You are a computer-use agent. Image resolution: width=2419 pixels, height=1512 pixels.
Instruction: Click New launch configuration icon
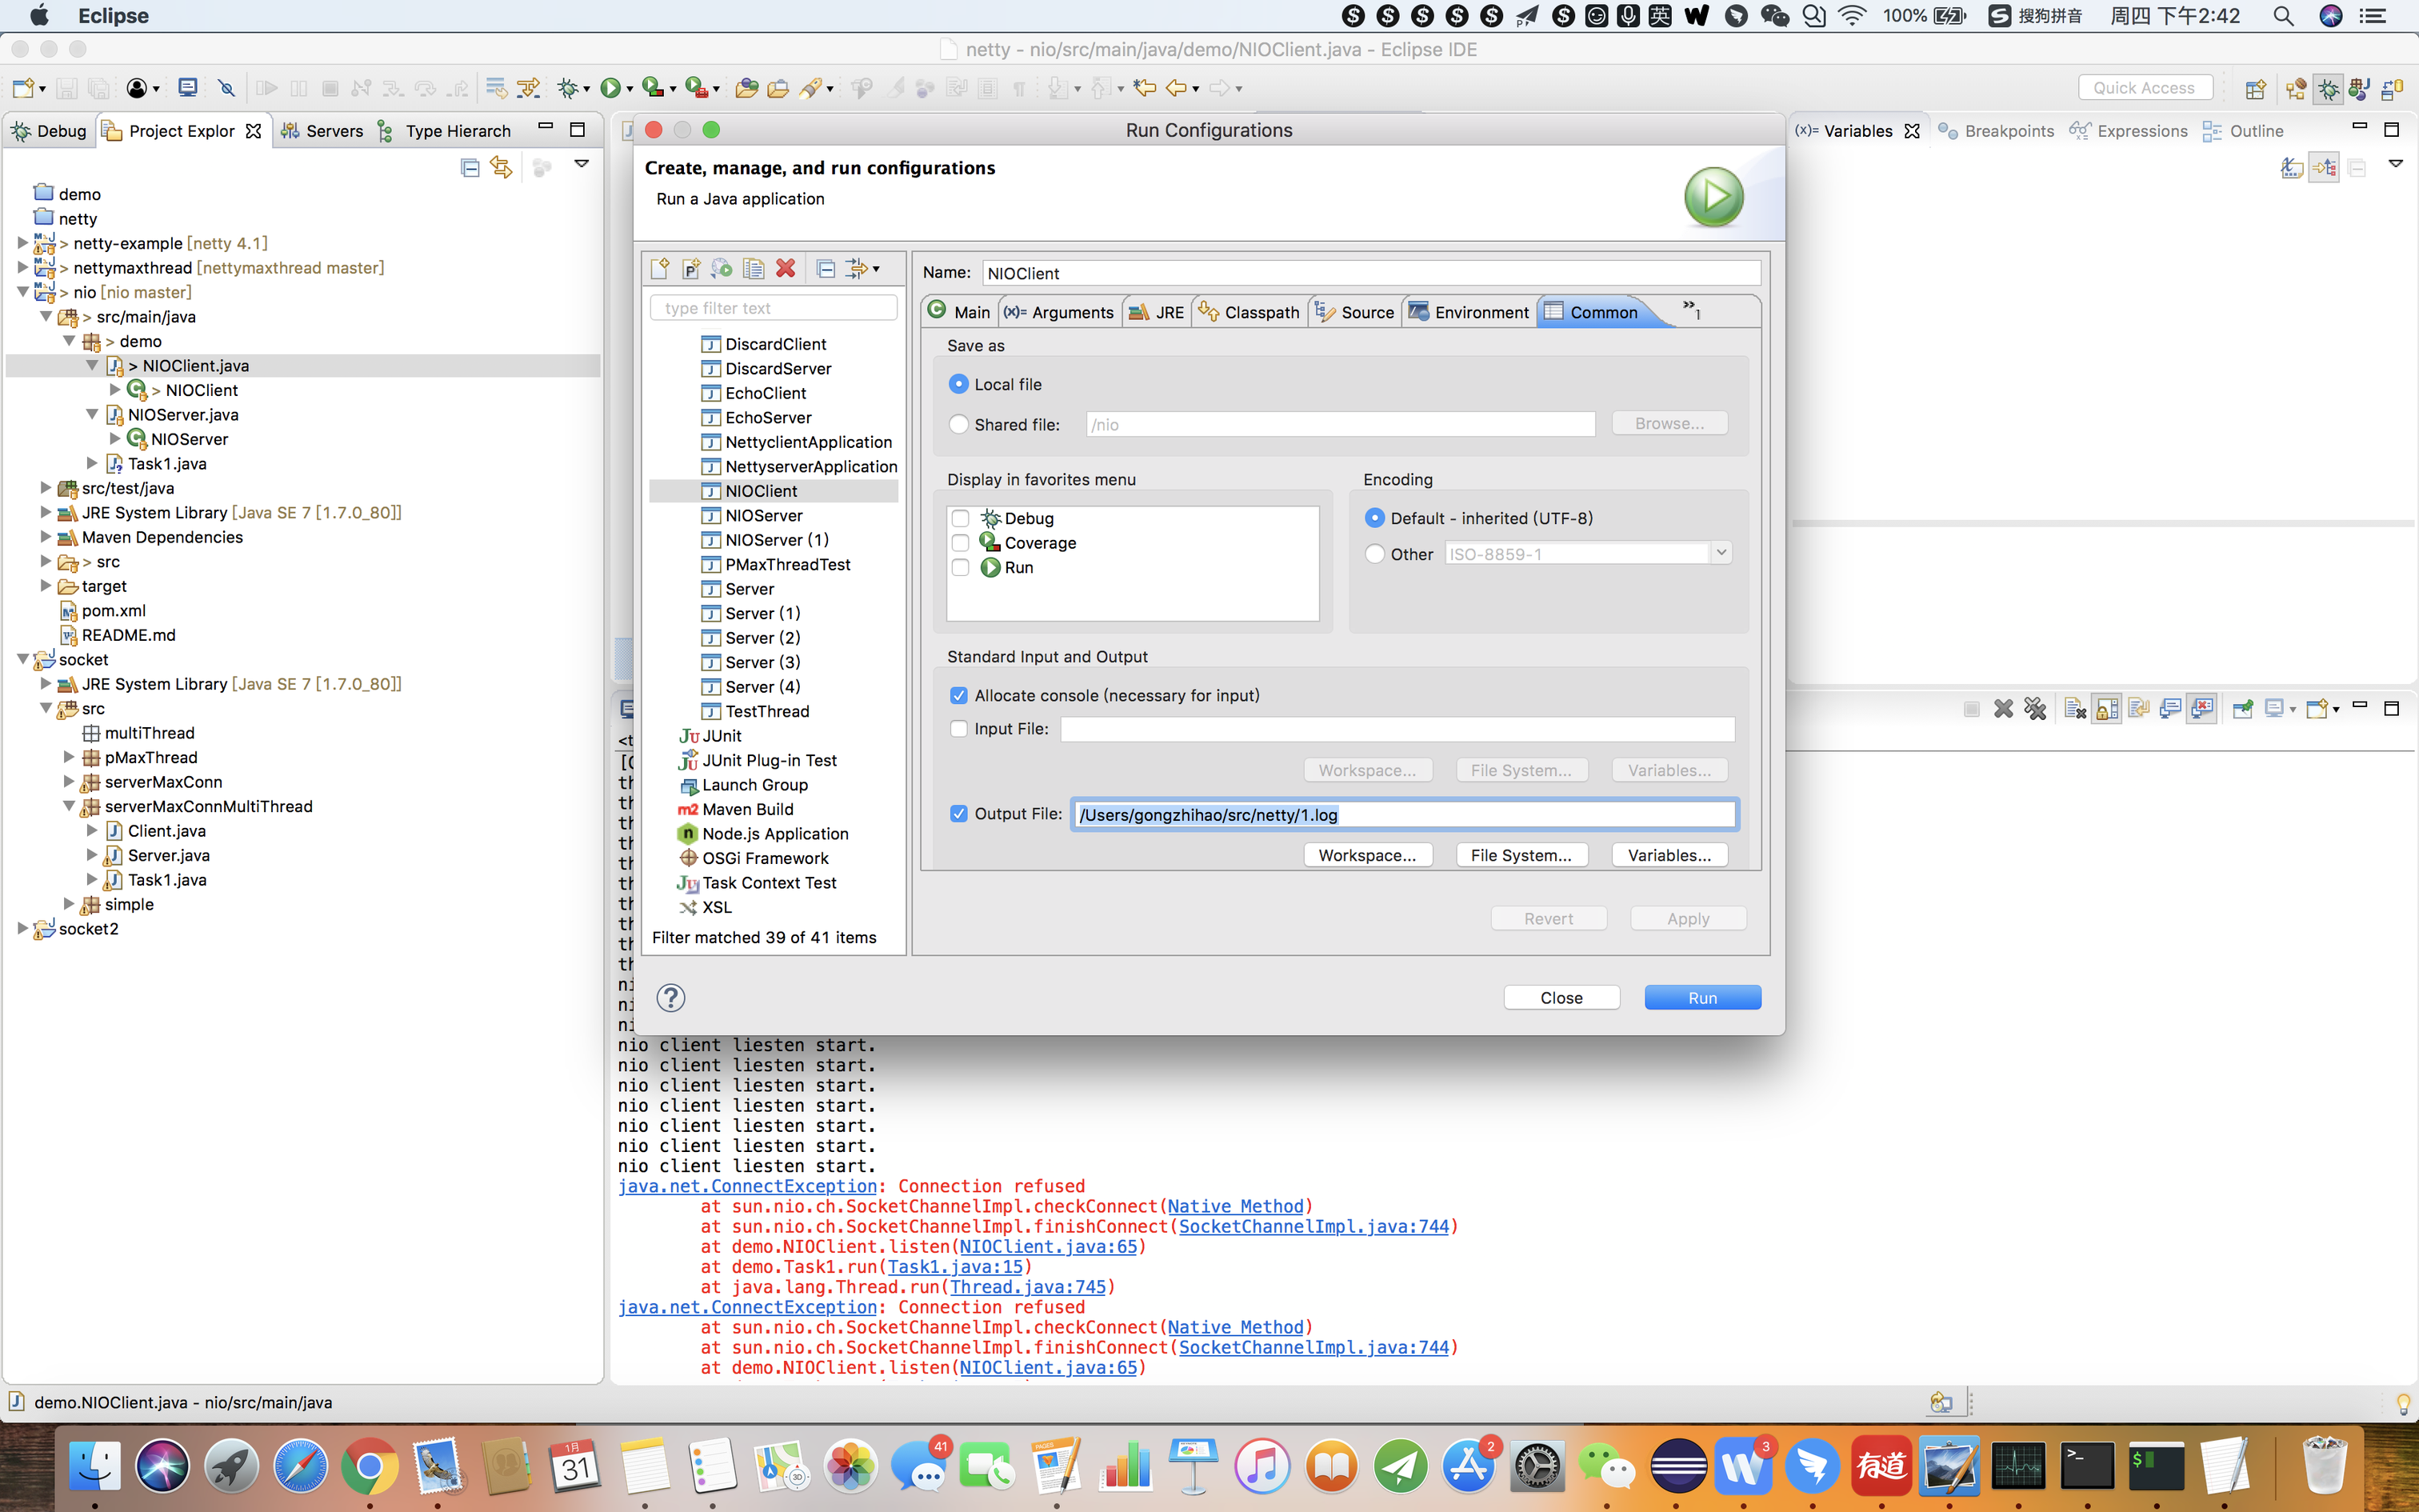(660, 268)
